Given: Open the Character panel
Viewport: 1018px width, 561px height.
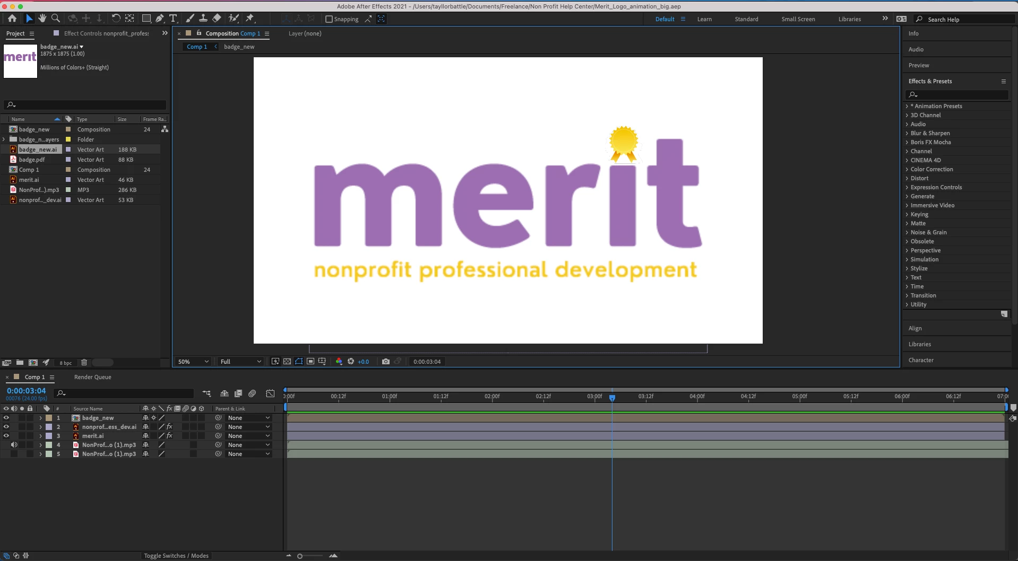Looking at the screenshot, I should point(921,360).
